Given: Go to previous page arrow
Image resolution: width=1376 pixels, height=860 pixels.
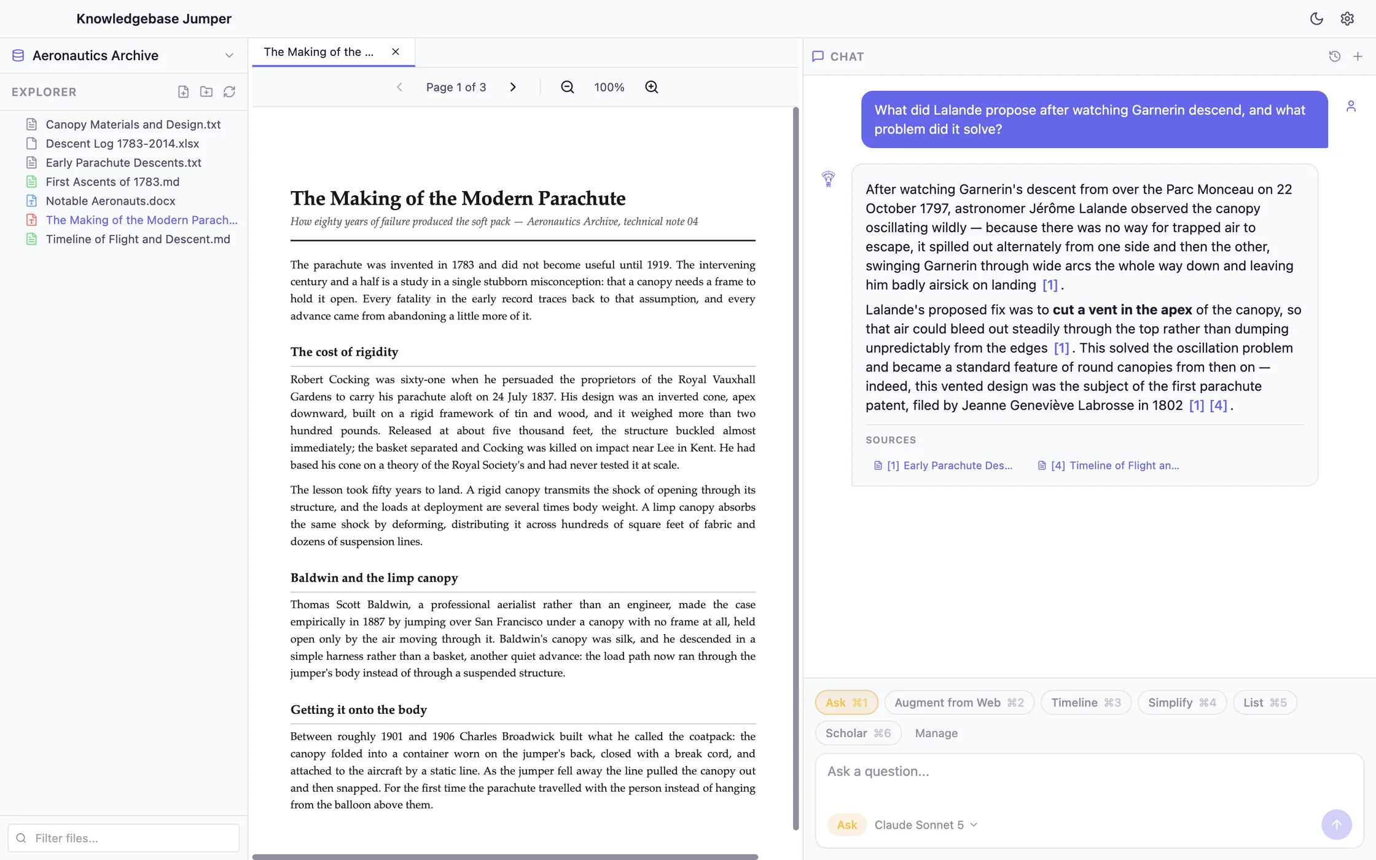Looking at the screenshot, I should click(x=399, y=87).
